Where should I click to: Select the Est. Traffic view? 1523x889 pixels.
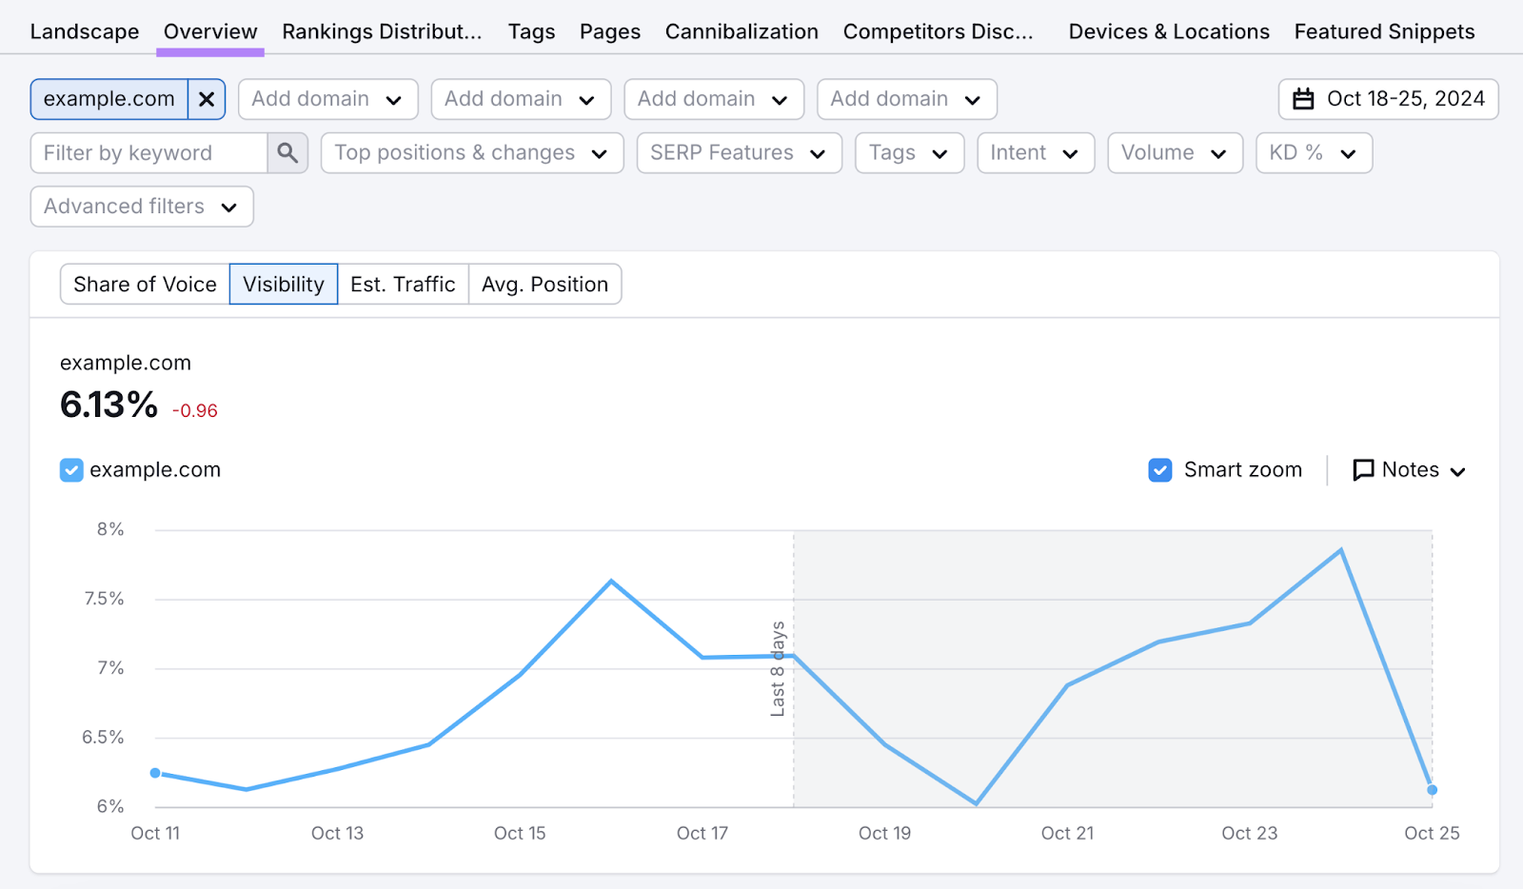click(403, 284)
